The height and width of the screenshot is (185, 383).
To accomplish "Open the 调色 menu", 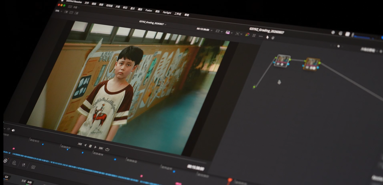I will pyautogui.click(x=157, y=11).
